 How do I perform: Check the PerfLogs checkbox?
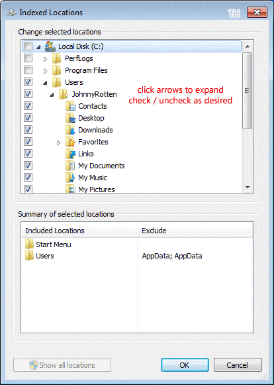(28, 58)
